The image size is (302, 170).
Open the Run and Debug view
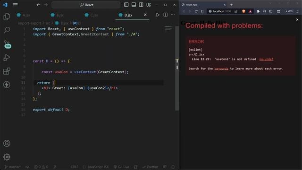coord(7,58)
